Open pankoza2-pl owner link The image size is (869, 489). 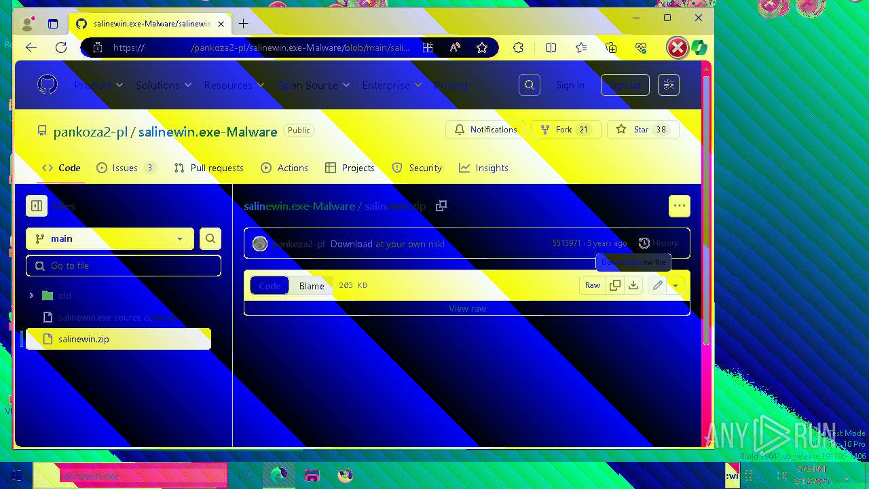tap(90, 132)
